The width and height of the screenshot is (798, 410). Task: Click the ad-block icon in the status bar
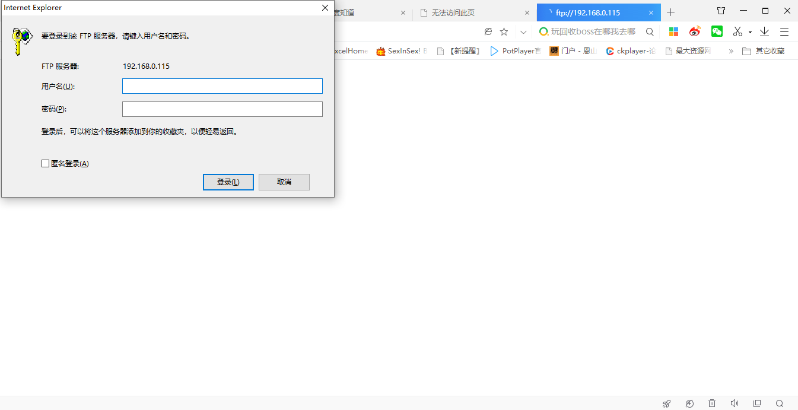click(x=689, y=403)
